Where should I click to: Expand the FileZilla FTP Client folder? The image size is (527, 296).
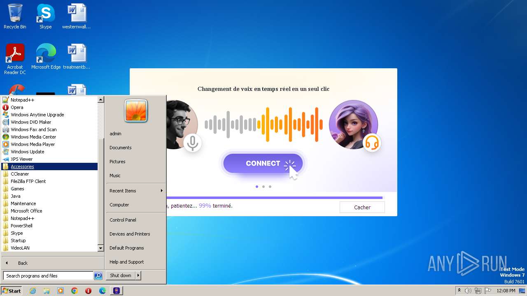[x=49, y=181]
